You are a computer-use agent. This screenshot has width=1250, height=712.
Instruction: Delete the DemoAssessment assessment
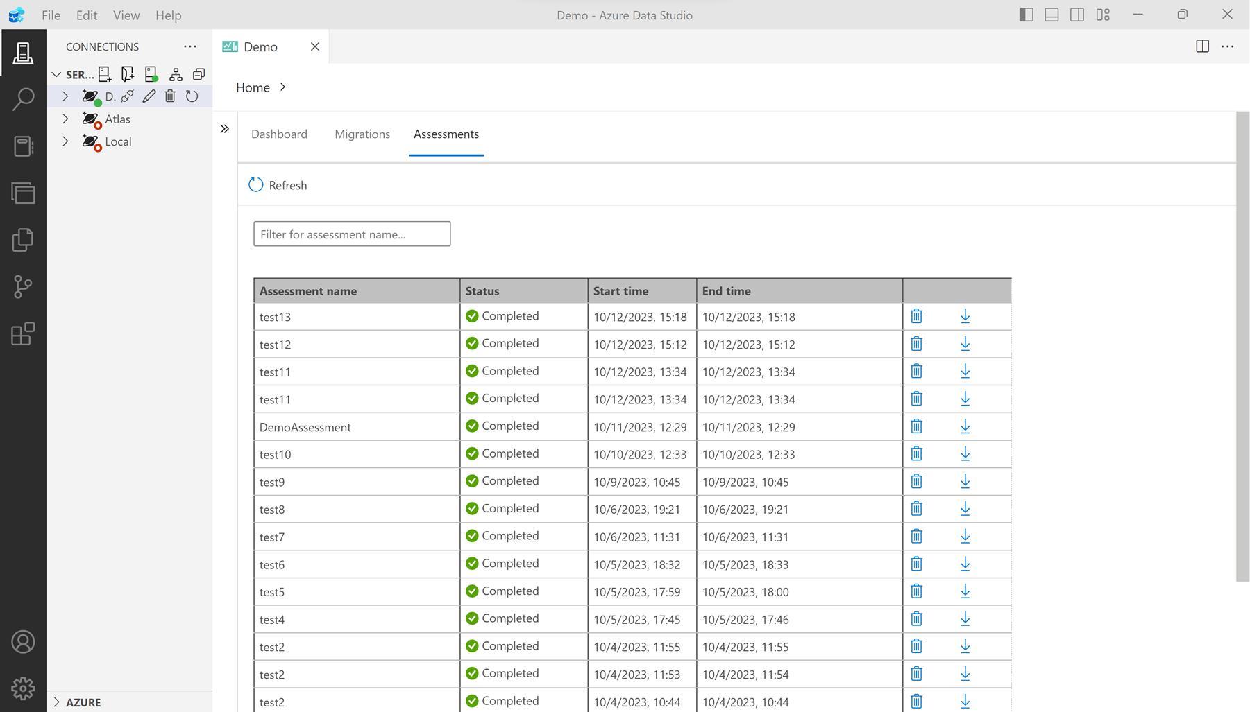[916, 426]
